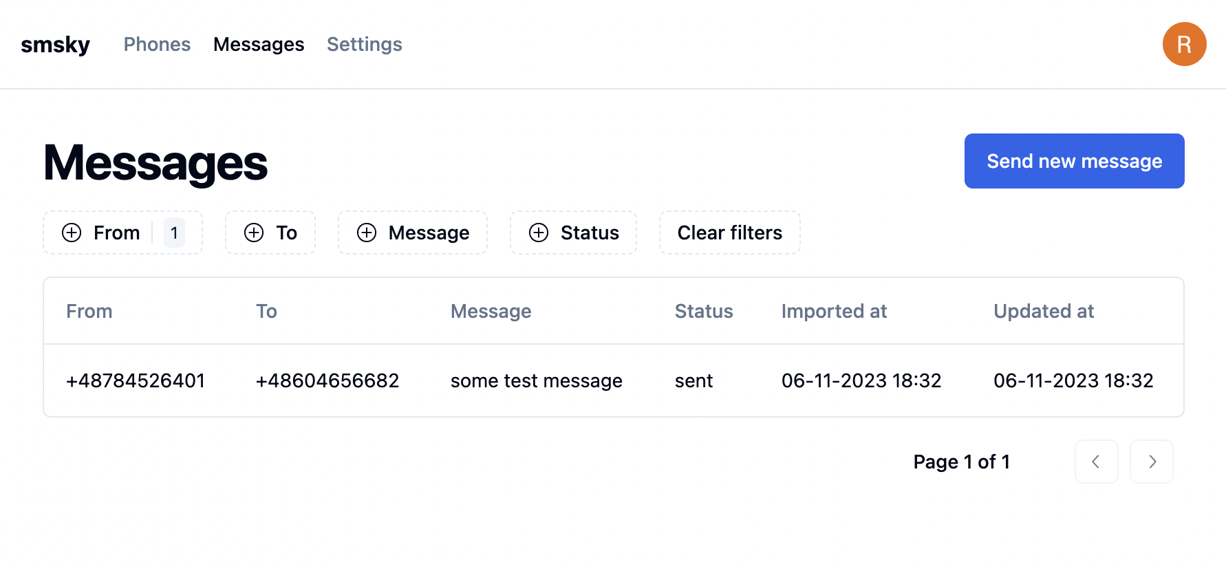Click the Clear filters button
This screenshot has height=571, width=1226.
point(729,233)
